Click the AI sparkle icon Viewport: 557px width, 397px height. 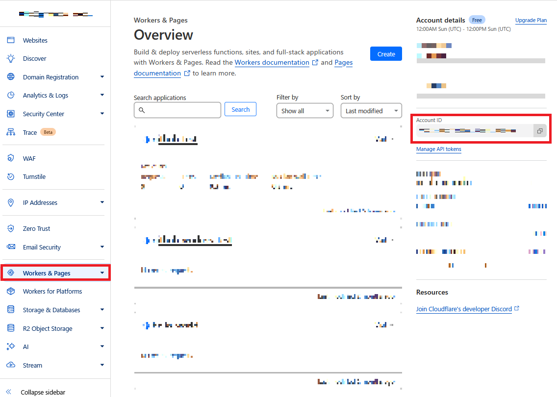(x=11, y=347)
